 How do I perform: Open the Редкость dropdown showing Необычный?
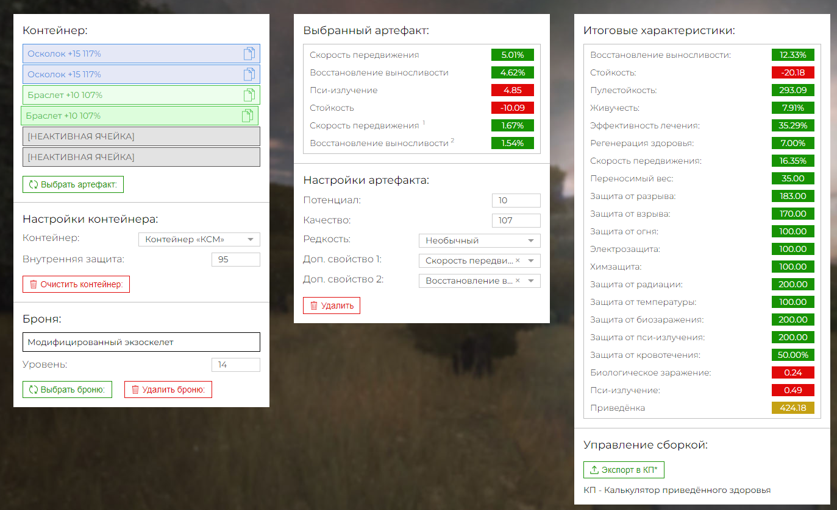coord(480,240)
